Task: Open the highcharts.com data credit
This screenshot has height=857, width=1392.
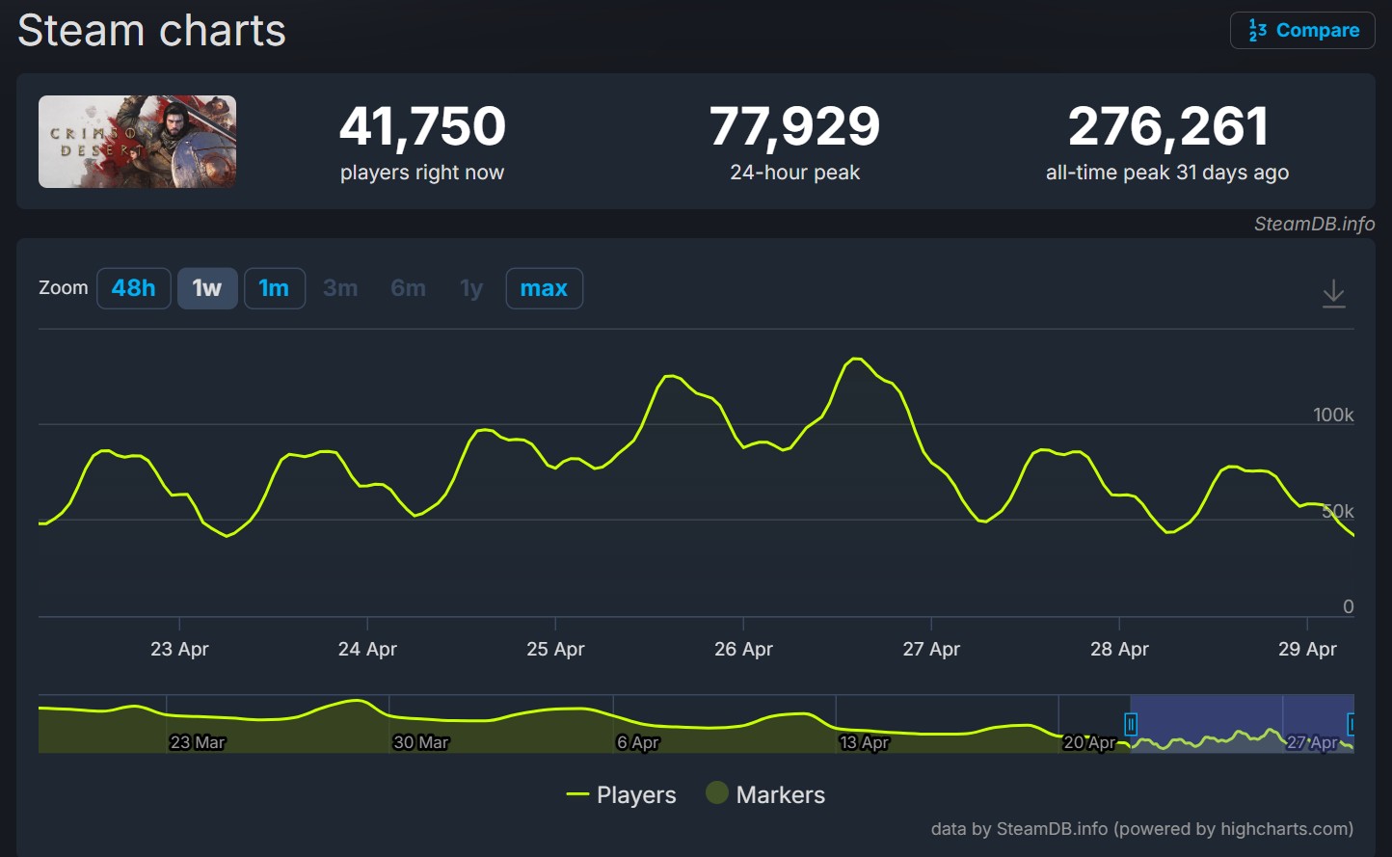Action: (x=1141, y=829)
